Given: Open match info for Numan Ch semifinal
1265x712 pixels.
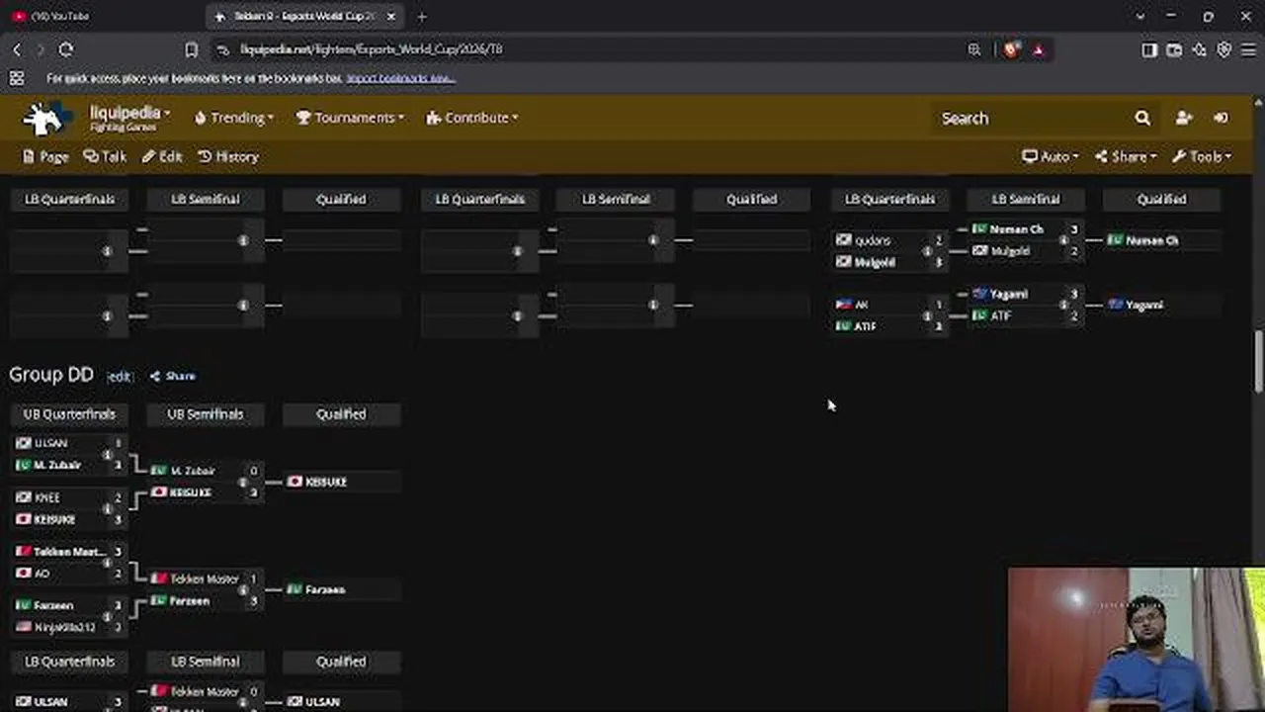Looking at the screenshot, I should point(1063,240).
